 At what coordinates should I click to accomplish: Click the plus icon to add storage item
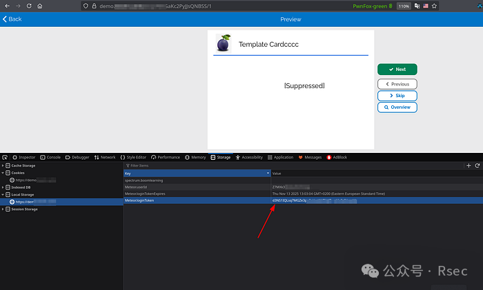[469, 165]
